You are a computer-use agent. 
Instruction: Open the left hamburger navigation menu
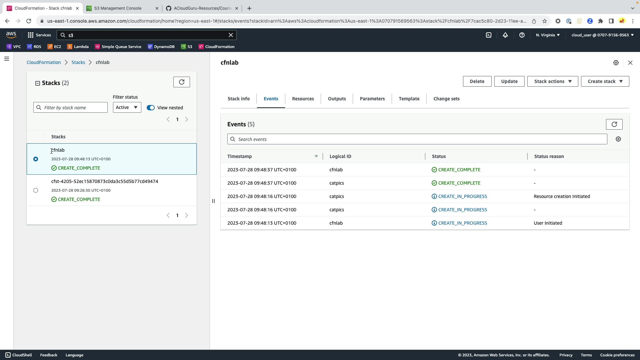click(7, 59)
